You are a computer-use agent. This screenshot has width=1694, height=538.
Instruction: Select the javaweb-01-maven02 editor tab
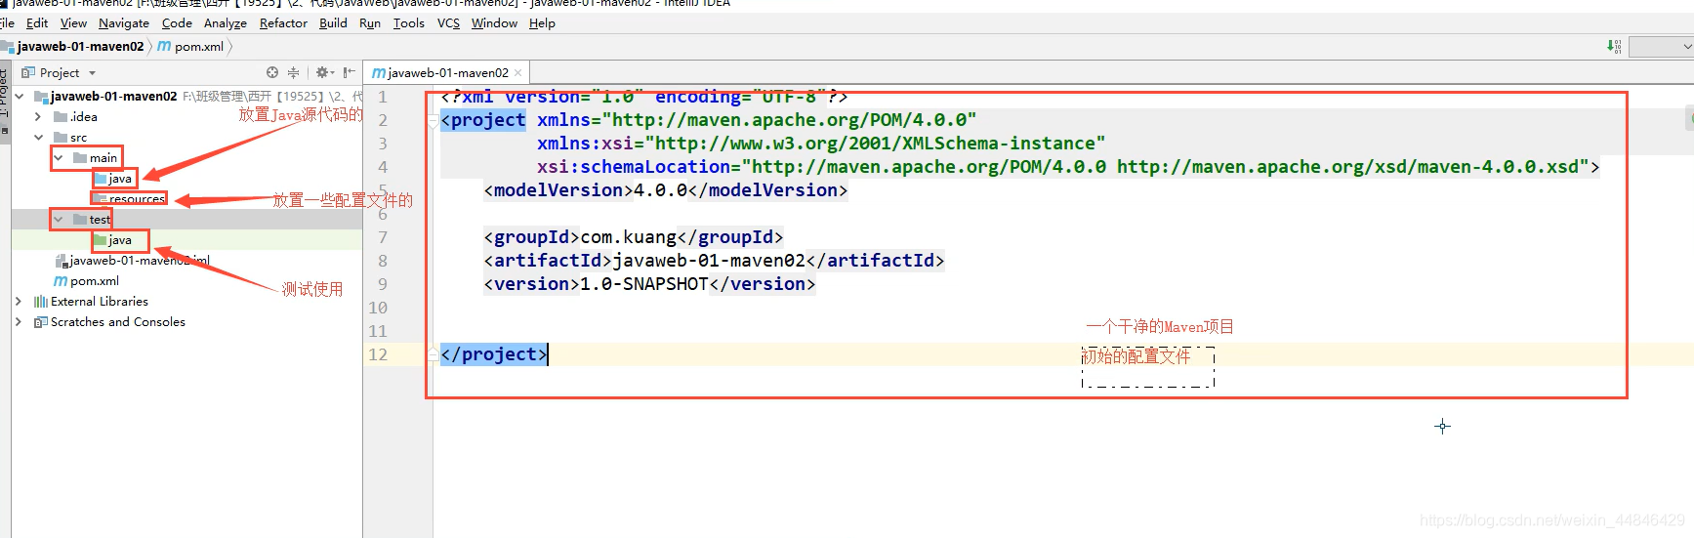(448, 72)
